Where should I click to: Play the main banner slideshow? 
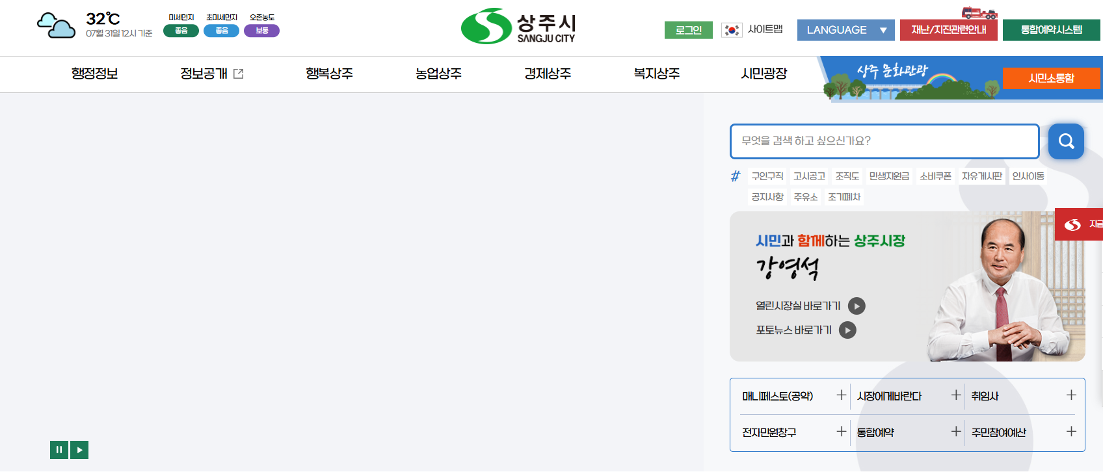(79, 450)
